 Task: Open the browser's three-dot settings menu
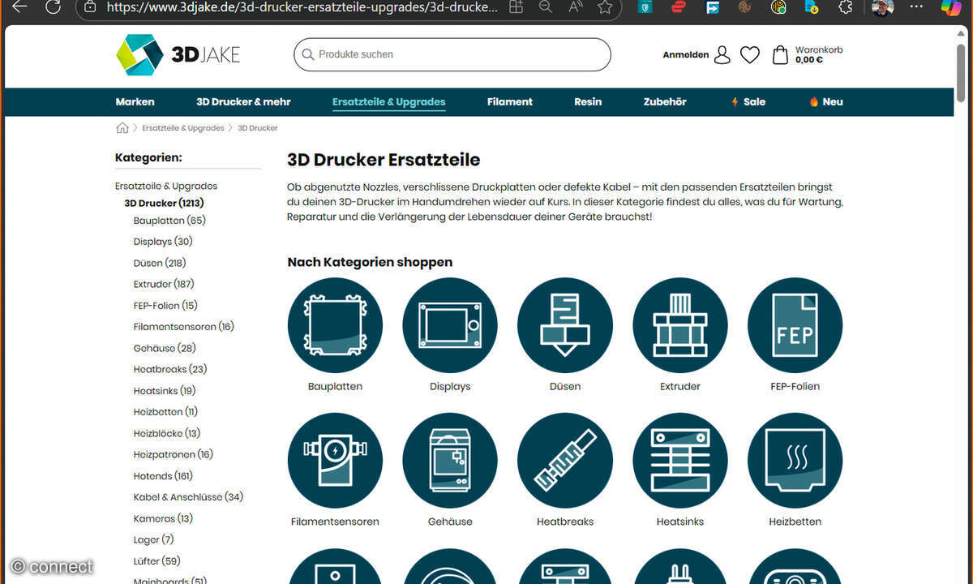pos(916,8)
